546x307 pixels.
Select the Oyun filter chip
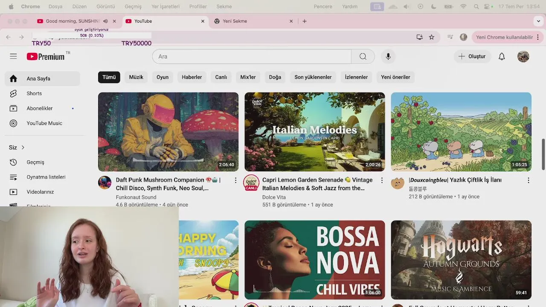pyautogui.click(x=163, y=77)
